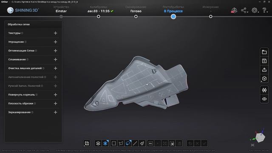Screen dimensions: 272x153
Task: Pick the straight line selection tool
Action: (135, 144)
